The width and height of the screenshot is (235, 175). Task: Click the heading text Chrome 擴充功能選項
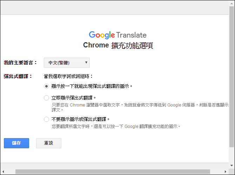(x=118, y=45)
